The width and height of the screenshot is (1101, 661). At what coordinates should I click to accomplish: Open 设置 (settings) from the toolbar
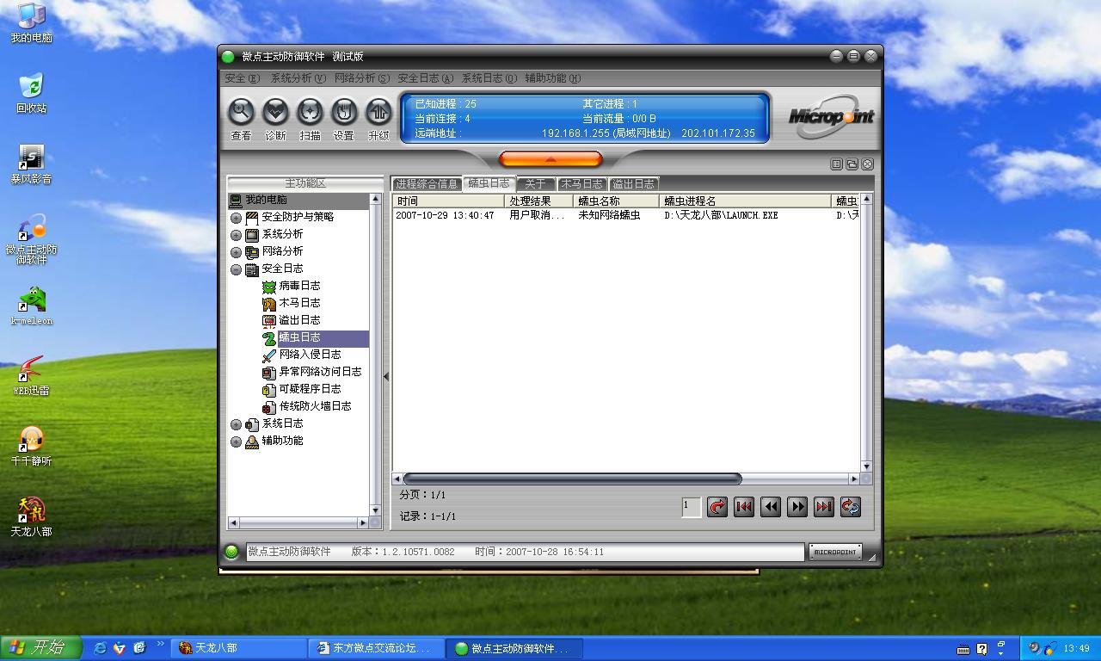pyautogui.click(x=344, y=112)
